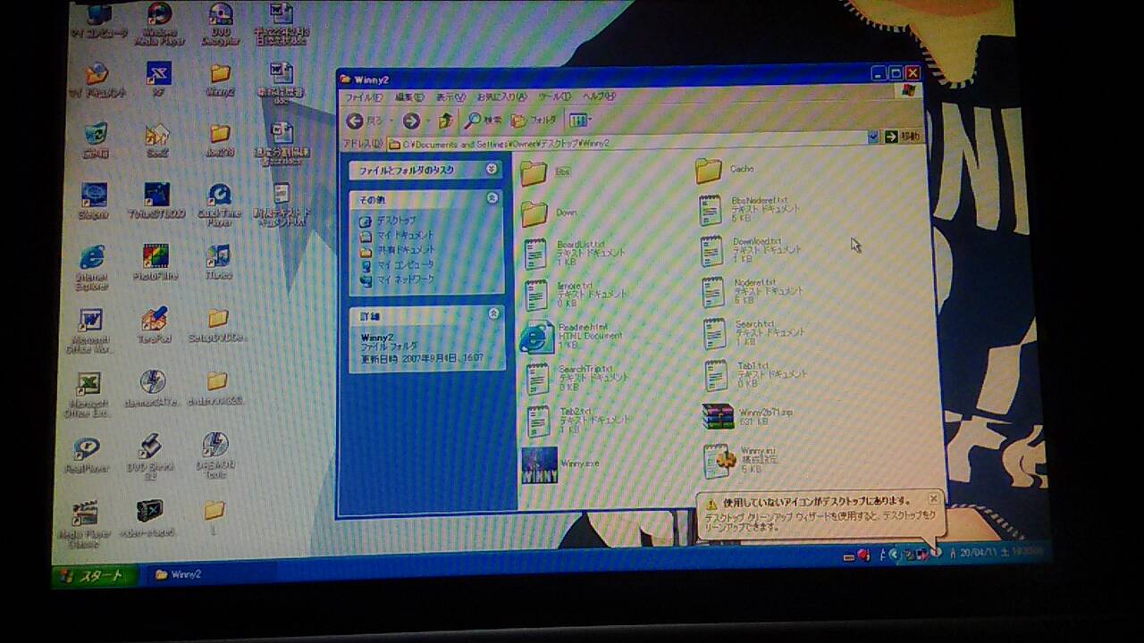The height and width of the screenshot is (643, 1144).
Task: Open the Bbs folder
Action: [x=534, y=171]
